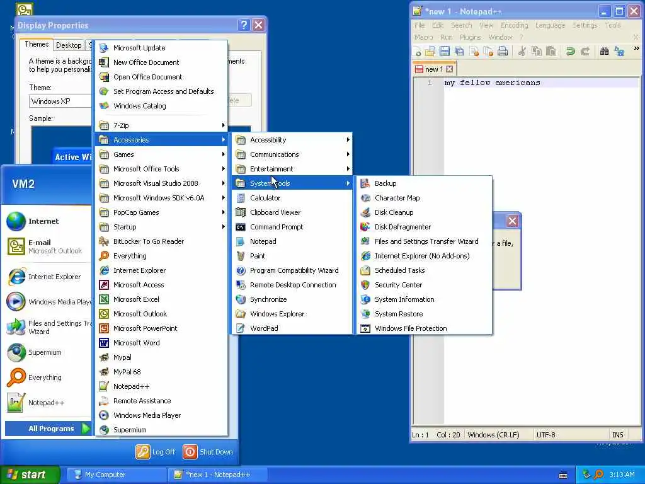The height and width of the screenshot is (484, 645).
Task: Click the Save All icon in Notepad++ toolbar
Action: coord(459,52)
